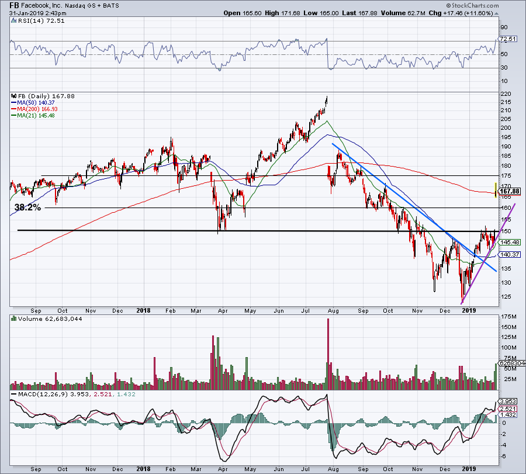
Task: Click the 145.48 moving average price tag
Action: click(x=510, y=242)
